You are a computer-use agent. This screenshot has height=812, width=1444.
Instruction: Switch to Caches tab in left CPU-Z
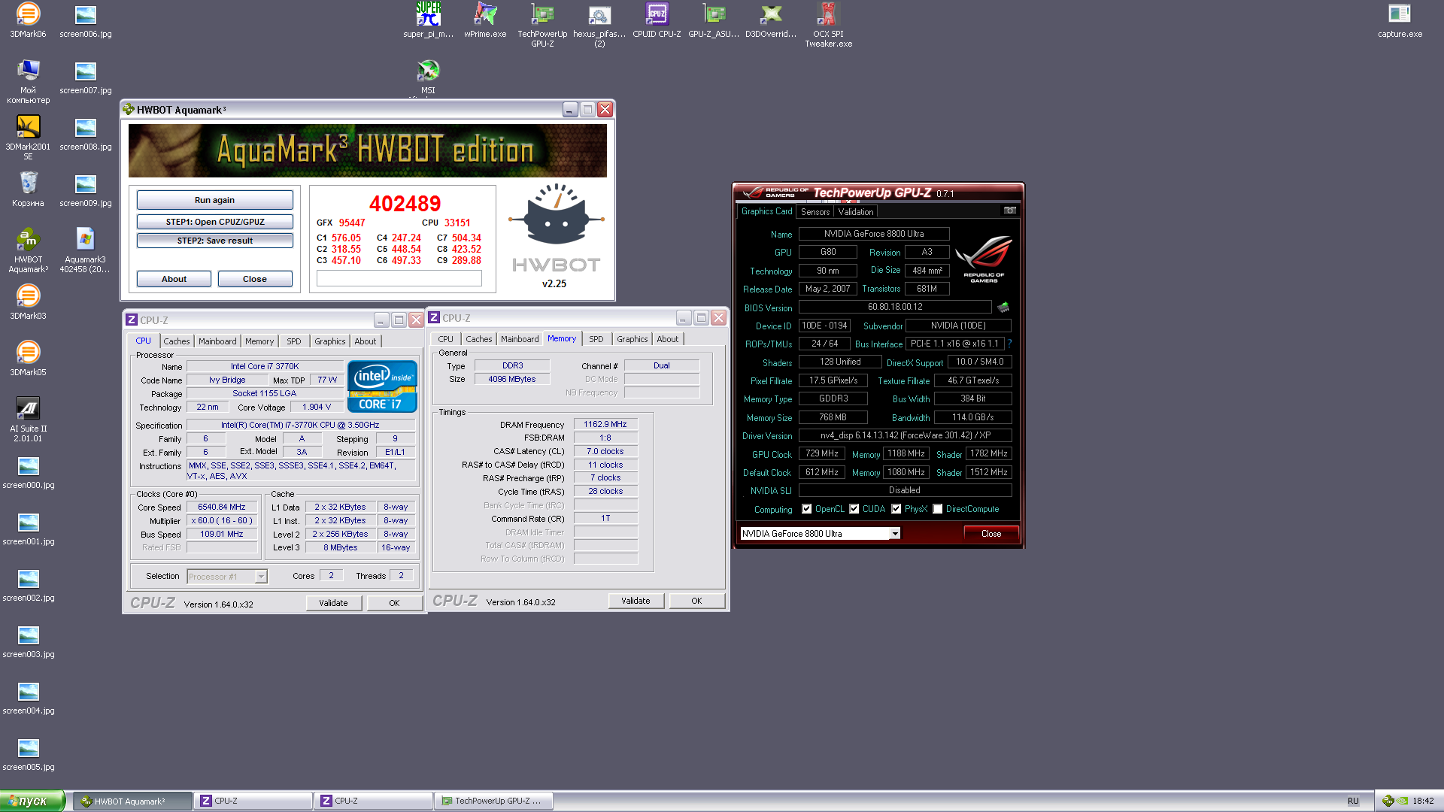177,341
